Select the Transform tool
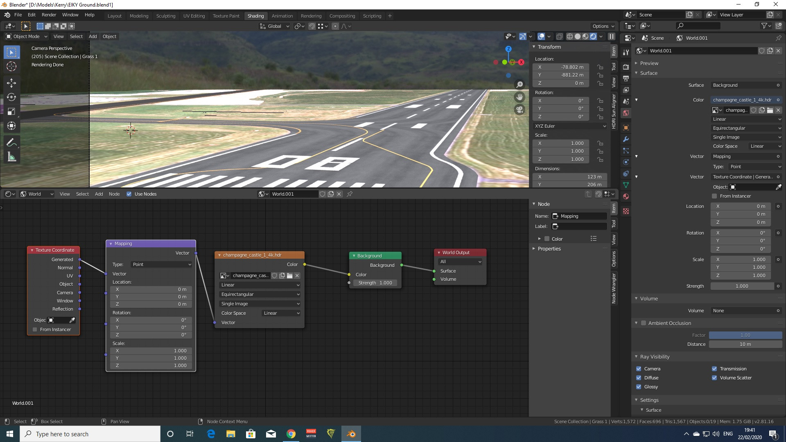Screen dimensions: 786x442 point(11,126)
